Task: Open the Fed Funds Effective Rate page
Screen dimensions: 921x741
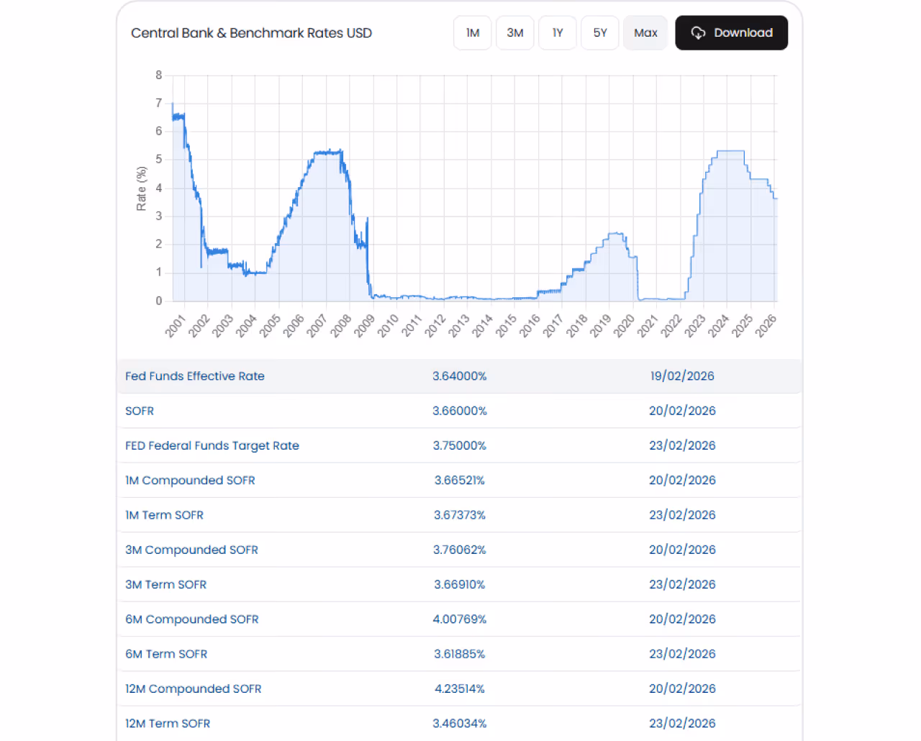Action: [x=194, y=376]
